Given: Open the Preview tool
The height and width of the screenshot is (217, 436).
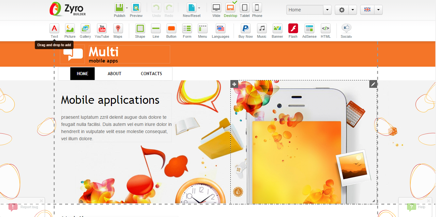Looking at the screenshot, I should (x=136, y=8).
